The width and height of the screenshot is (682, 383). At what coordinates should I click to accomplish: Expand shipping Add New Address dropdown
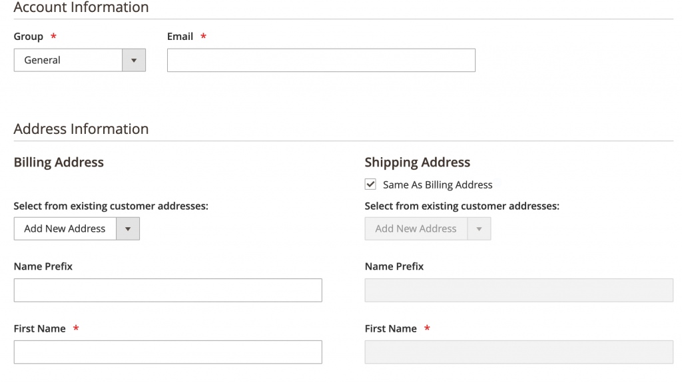(428, 228)
